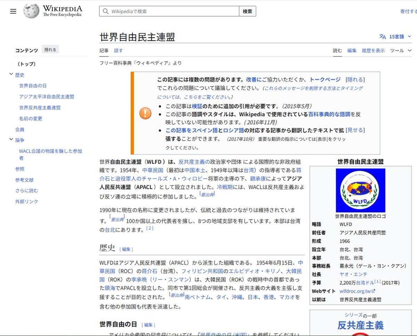Screen dimensions: 417x336
Task: Open the トークページ link
Action: [x=325, y=79]
